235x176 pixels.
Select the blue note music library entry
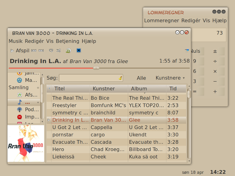tap(24, 102)
